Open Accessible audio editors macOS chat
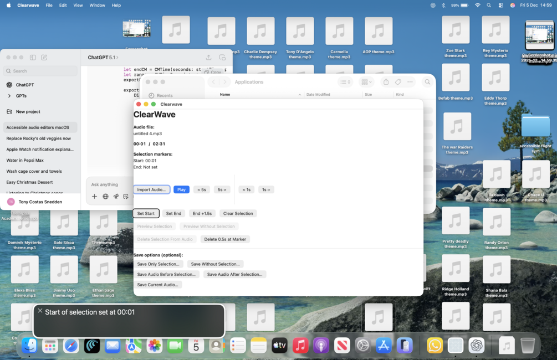 point(40,127)
